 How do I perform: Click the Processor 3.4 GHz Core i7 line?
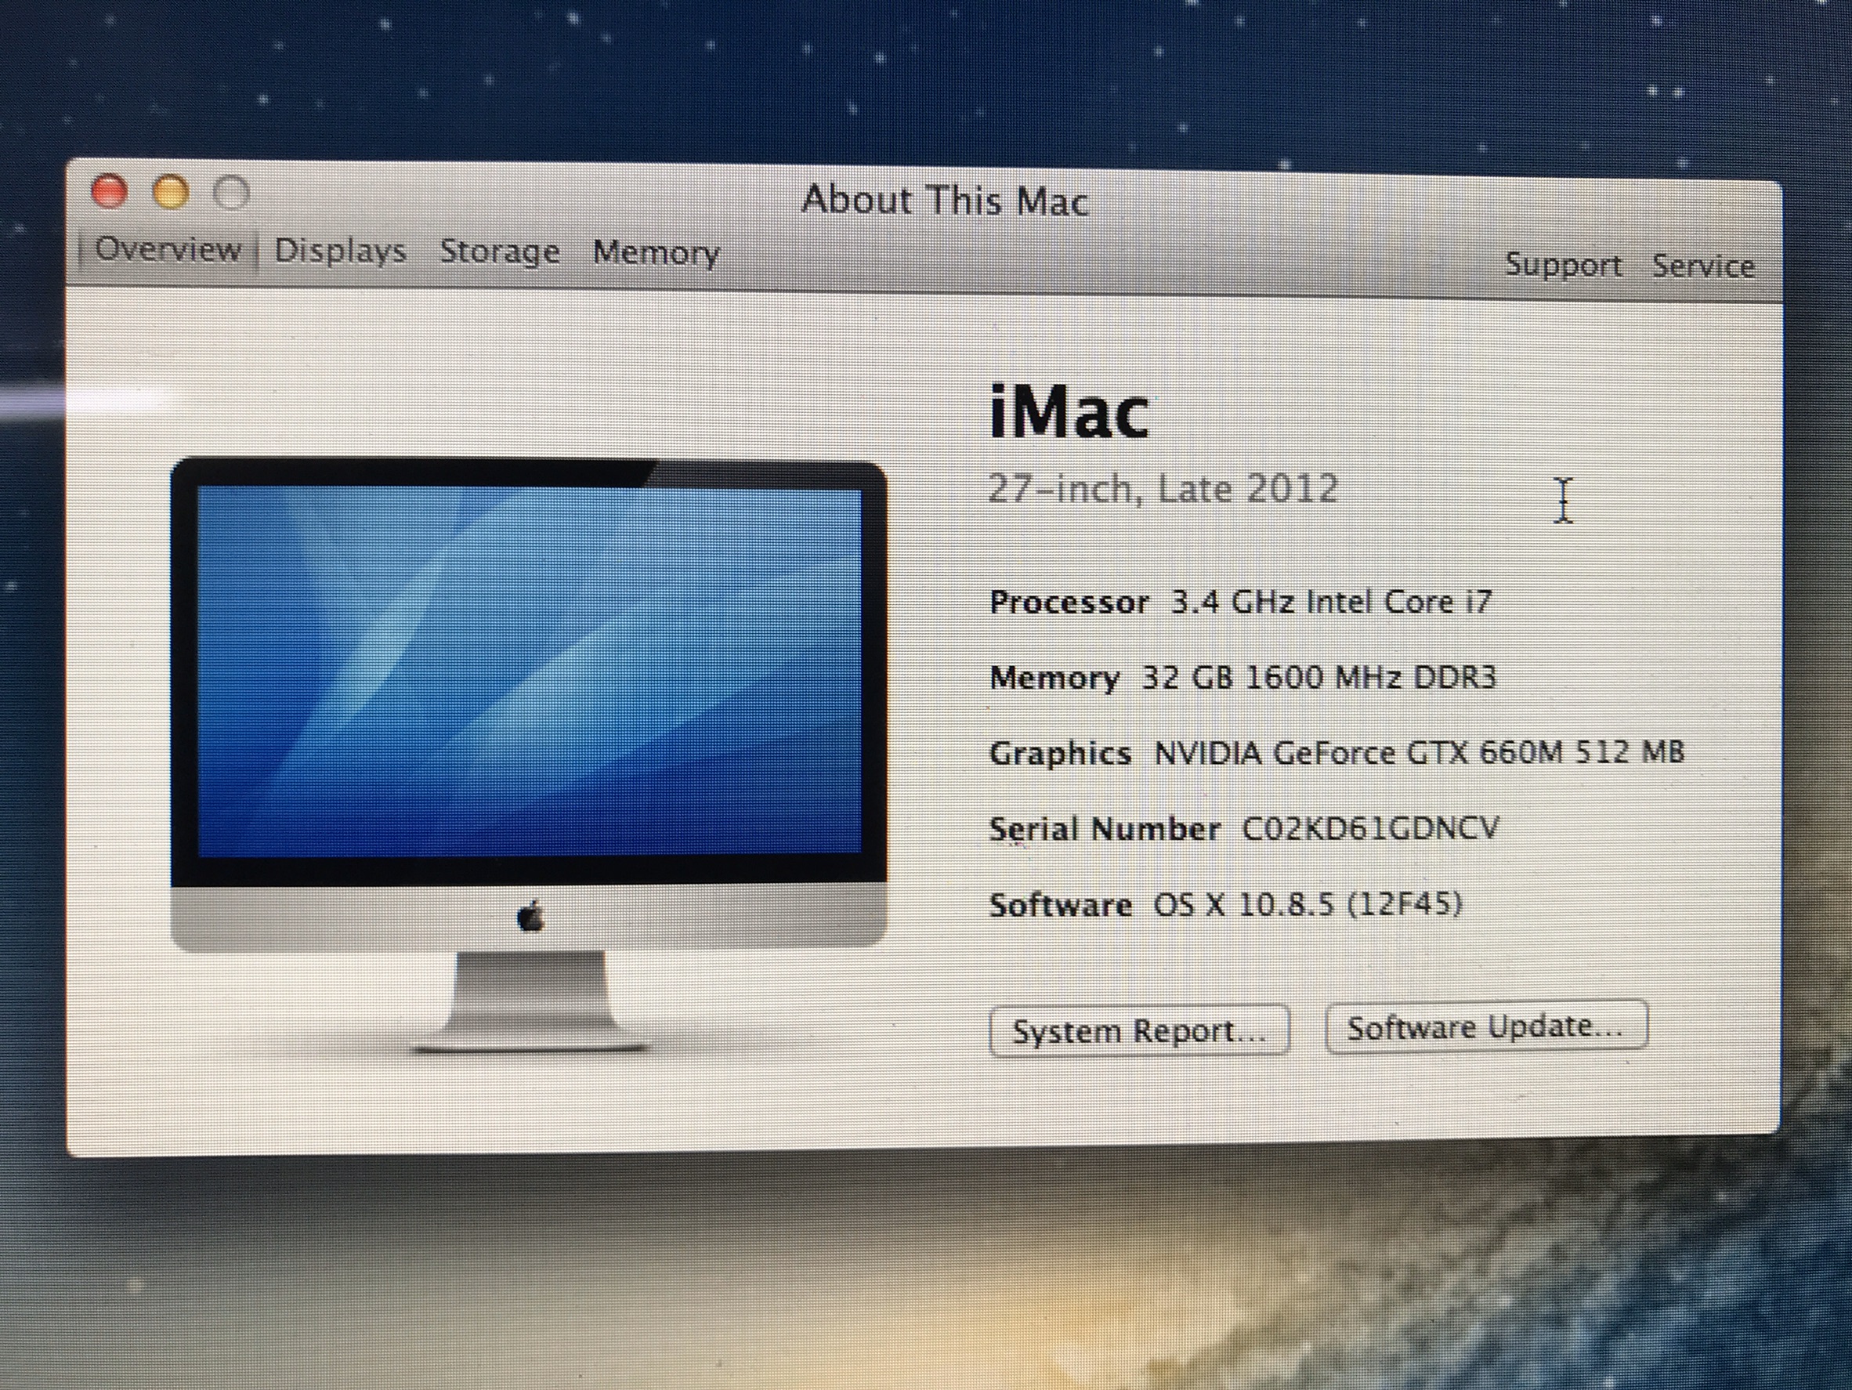(x=1241, y=602)
